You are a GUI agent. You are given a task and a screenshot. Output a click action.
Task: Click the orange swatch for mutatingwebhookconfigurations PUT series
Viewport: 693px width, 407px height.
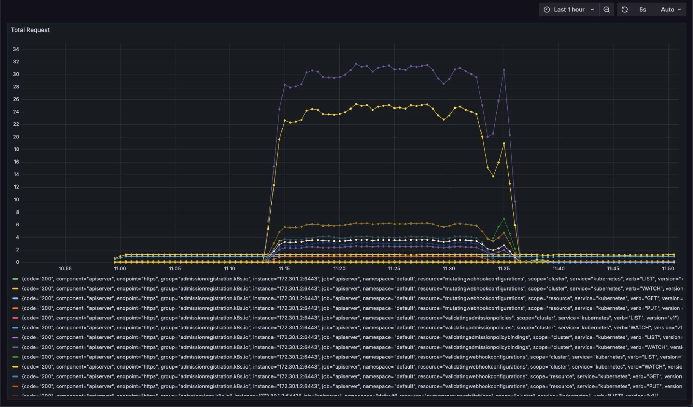coord(15,308)
